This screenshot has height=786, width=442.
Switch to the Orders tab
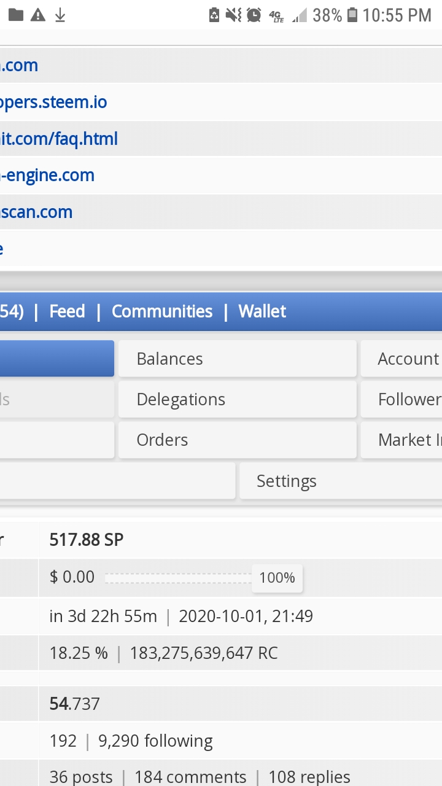[x=237, y=440]
